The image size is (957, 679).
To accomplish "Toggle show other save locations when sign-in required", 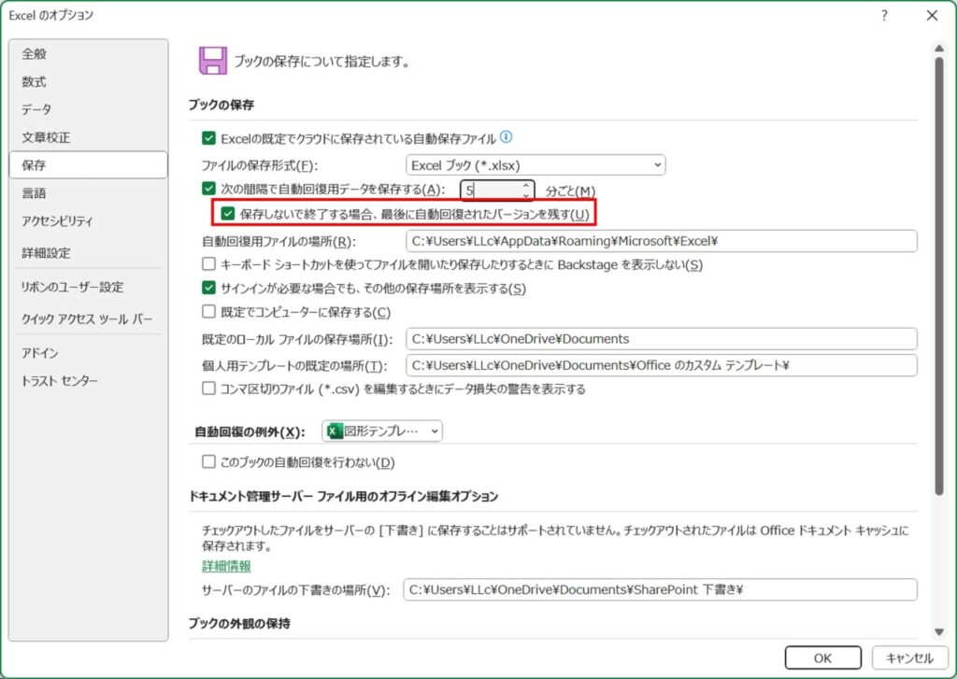I will click(208, 288).
